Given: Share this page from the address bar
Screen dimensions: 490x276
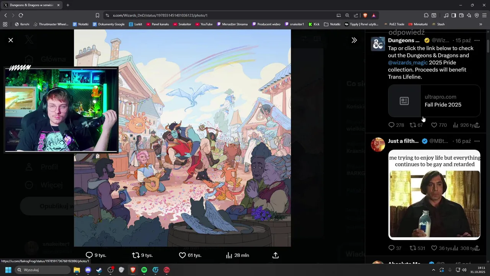Looking at the screenshot, I should 356,15.
